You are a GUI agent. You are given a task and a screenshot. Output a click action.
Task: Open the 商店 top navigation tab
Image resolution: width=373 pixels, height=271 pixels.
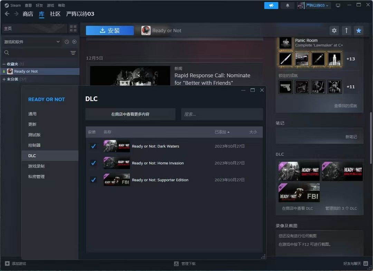pyautogui.click(x=28, y=14)
